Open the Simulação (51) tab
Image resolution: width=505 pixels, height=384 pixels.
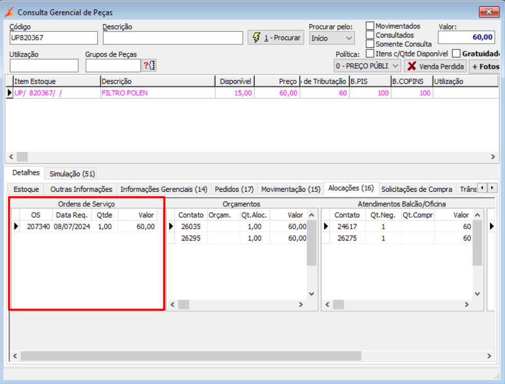(72, 174)
